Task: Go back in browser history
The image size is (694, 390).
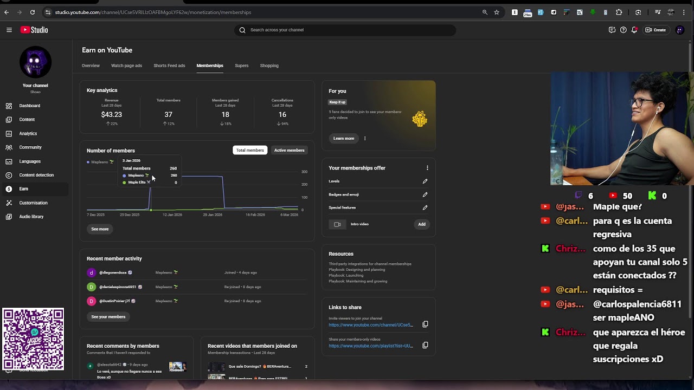Action: (x=7, y=12)
